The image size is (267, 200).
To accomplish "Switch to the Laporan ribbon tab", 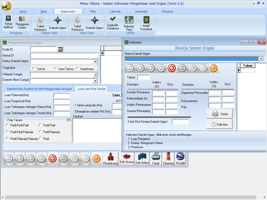I will [115, 11].
